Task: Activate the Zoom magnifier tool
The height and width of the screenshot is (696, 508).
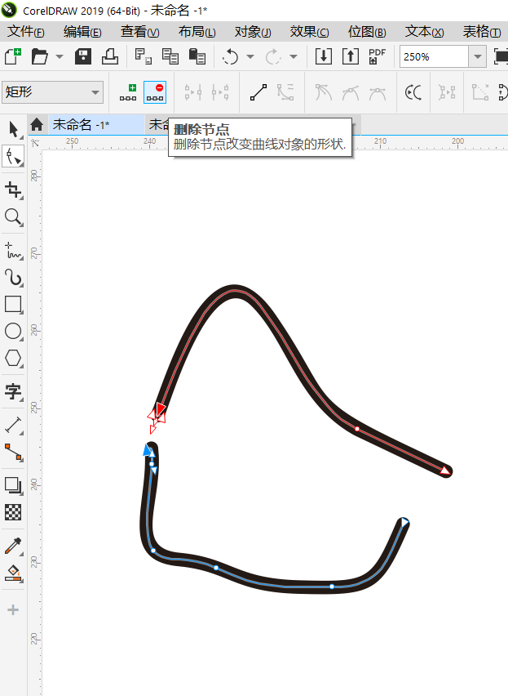Action: pos(13,217)
